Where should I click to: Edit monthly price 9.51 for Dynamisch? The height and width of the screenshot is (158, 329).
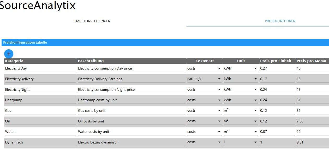pyautogui.click(x=313, y=142)
